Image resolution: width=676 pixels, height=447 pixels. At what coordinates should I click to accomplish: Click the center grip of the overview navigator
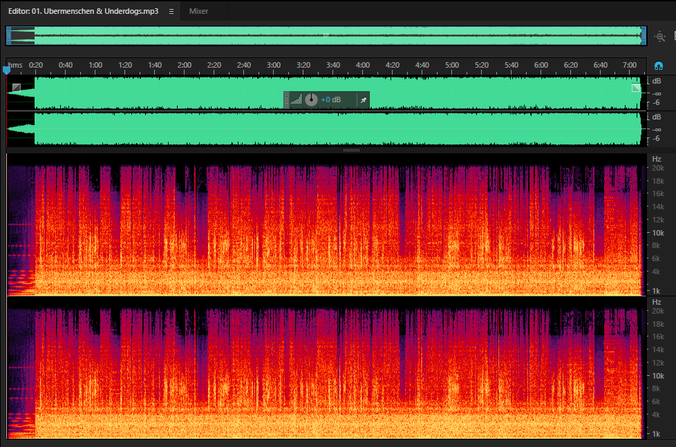[x=326, y=35]
